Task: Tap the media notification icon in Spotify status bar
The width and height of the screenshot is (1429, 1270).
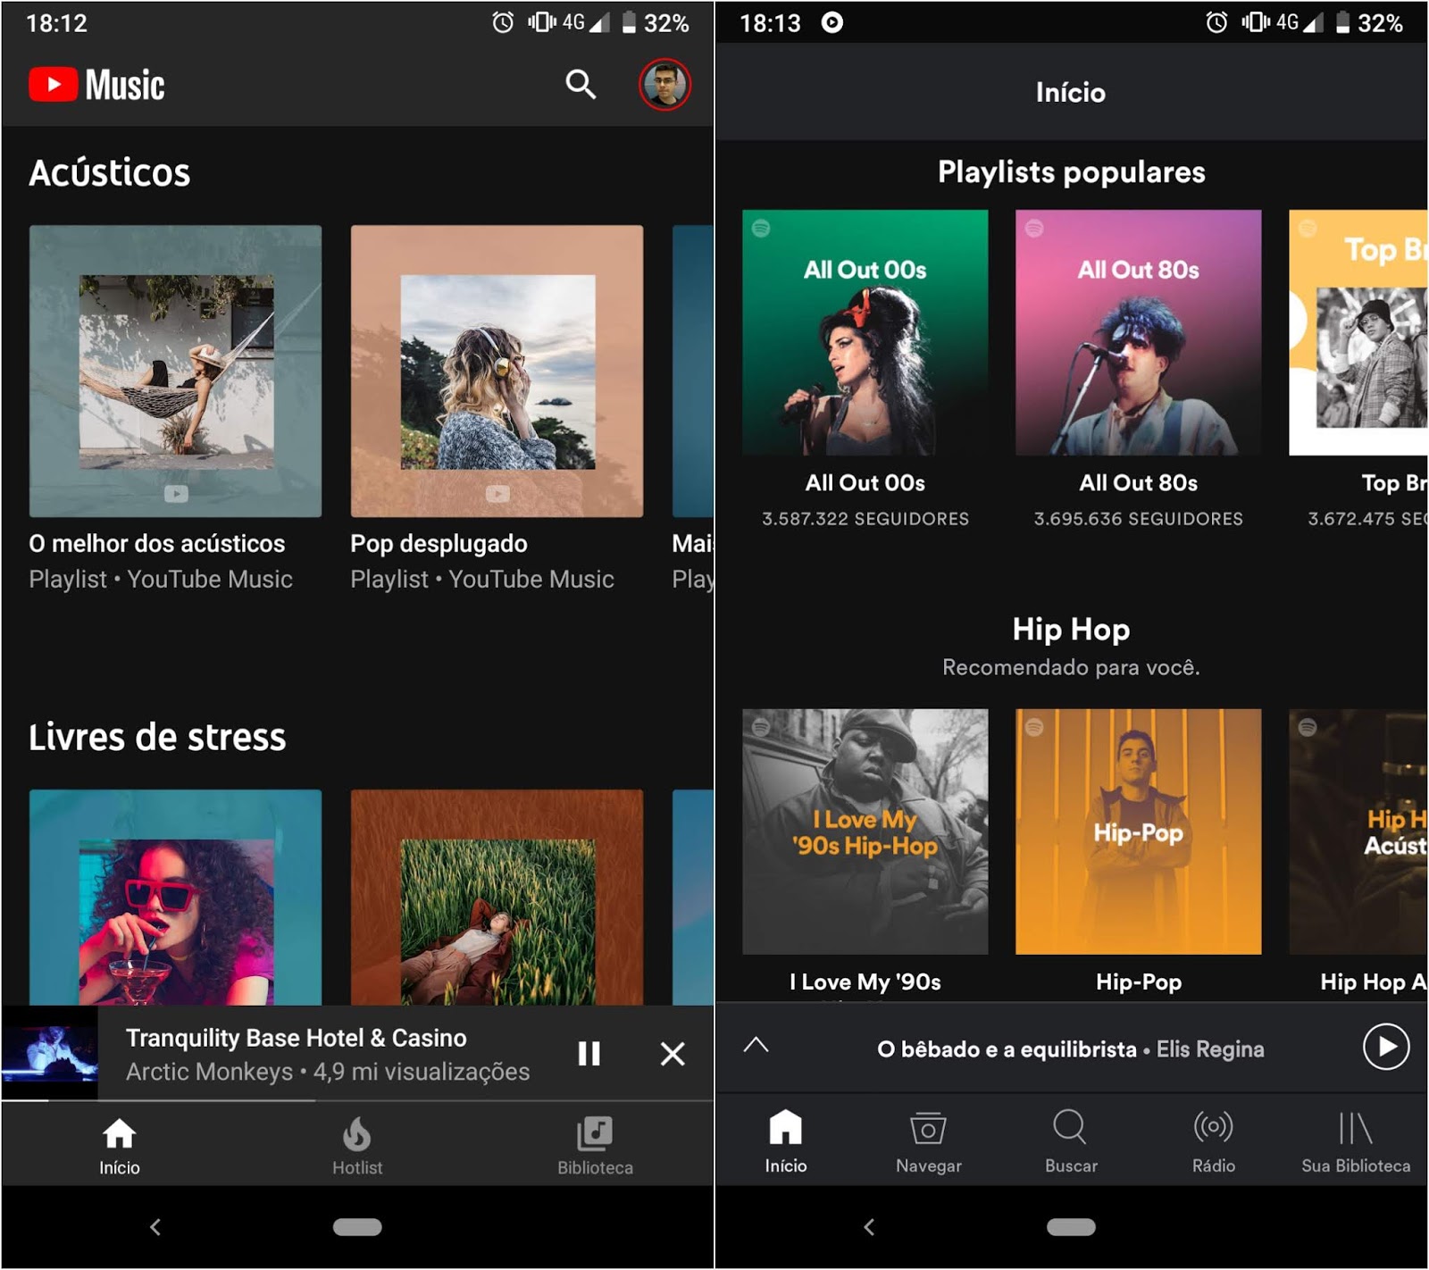Action: pyautogui.click(x=831, y=22)
